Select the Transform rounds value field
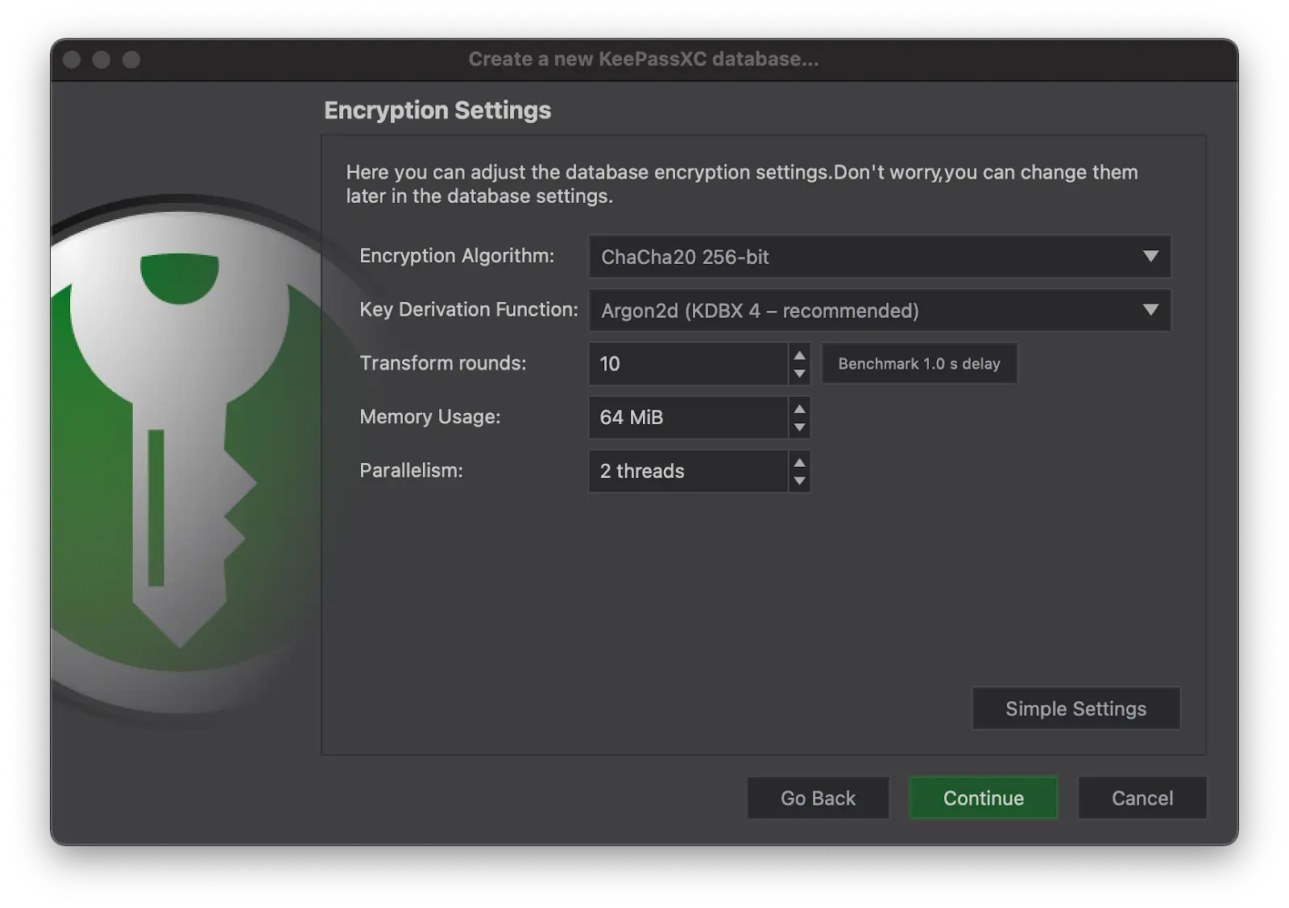The width and height of the screenshot is (1289, 908). tap(689, 364)
